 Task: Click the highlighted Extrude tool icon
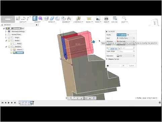pos(35,18)
